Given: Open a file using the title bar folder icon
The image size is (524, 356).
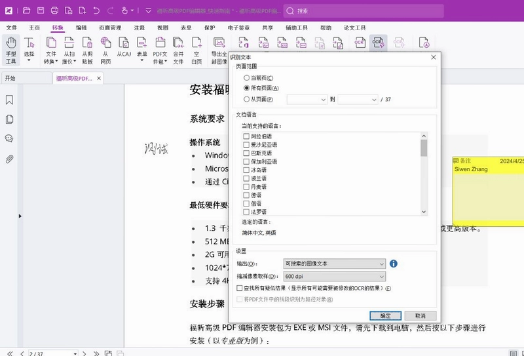Looking at the screenshot, I should (26, 10).
